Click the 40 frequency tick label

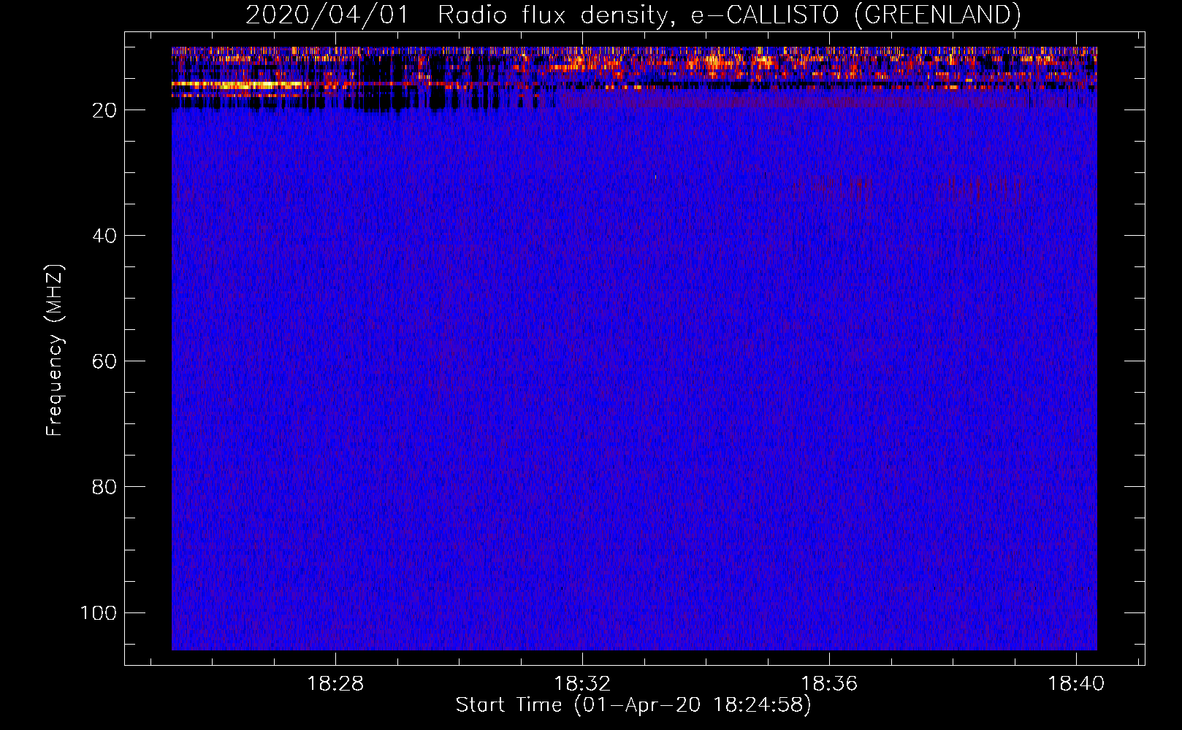104,236
